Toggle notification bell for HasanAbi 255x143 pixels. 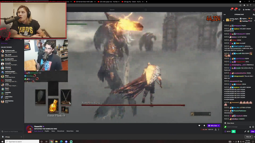pos(204,126)
